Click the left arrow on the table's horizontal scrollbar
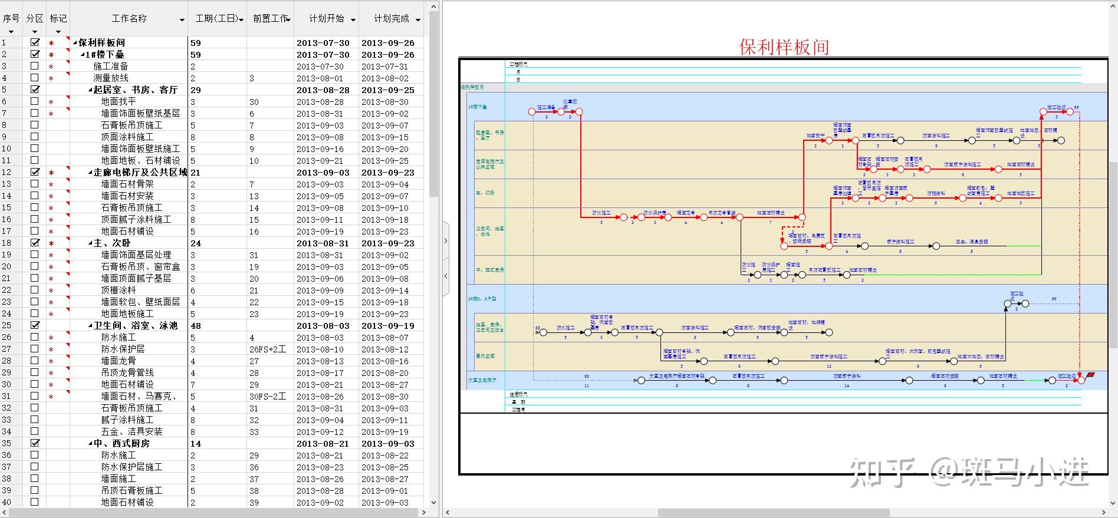Image resolution: width=1118 pixels, height=518 pixels. [5, 513]
